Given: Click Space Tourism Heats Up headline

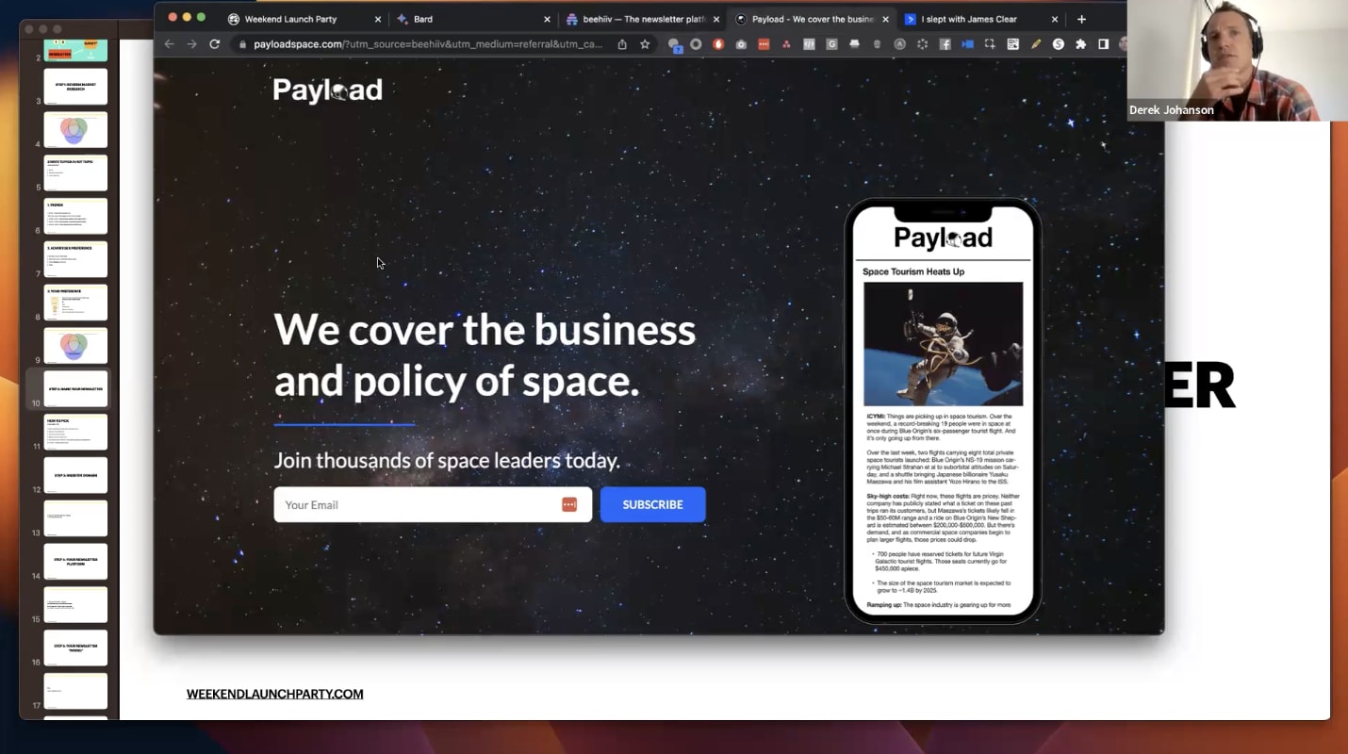Looking at the screenshot, I should (913, 271).
